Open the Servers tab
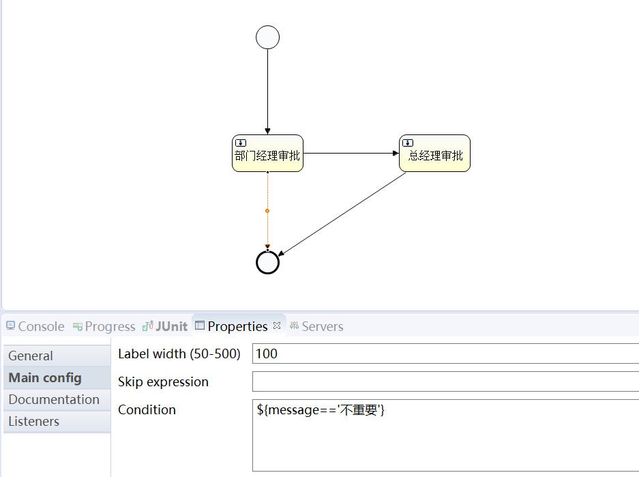639x477 pixels. pos(317,326)
